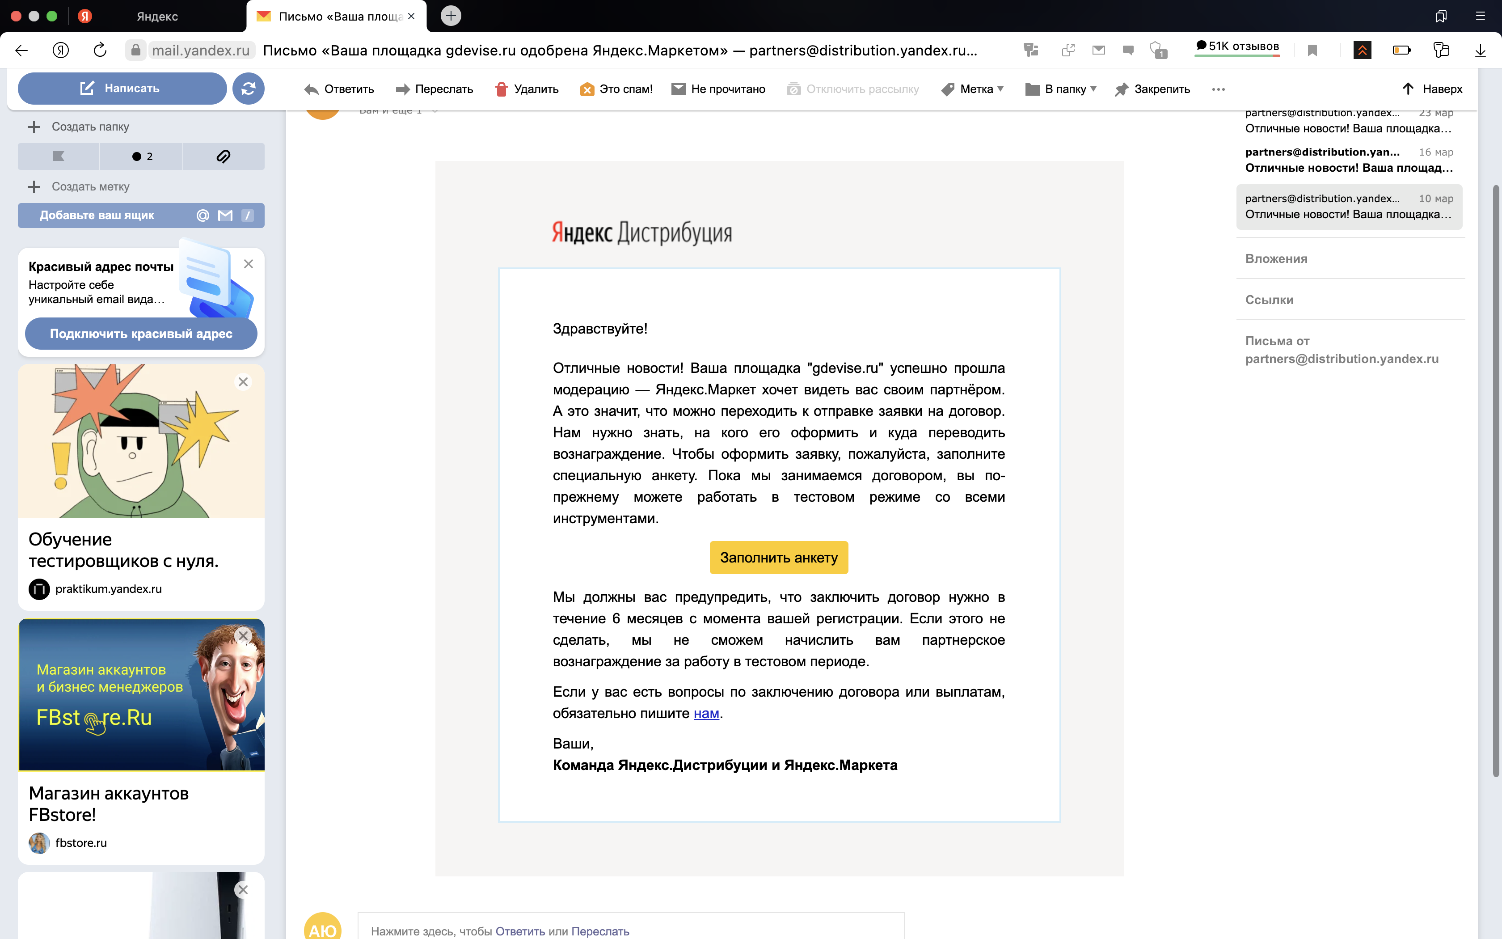Image resolution: width=1502 pixels, height=939 pixels.
Task: Toggle flagged messages filter
Action: (59, 156)
